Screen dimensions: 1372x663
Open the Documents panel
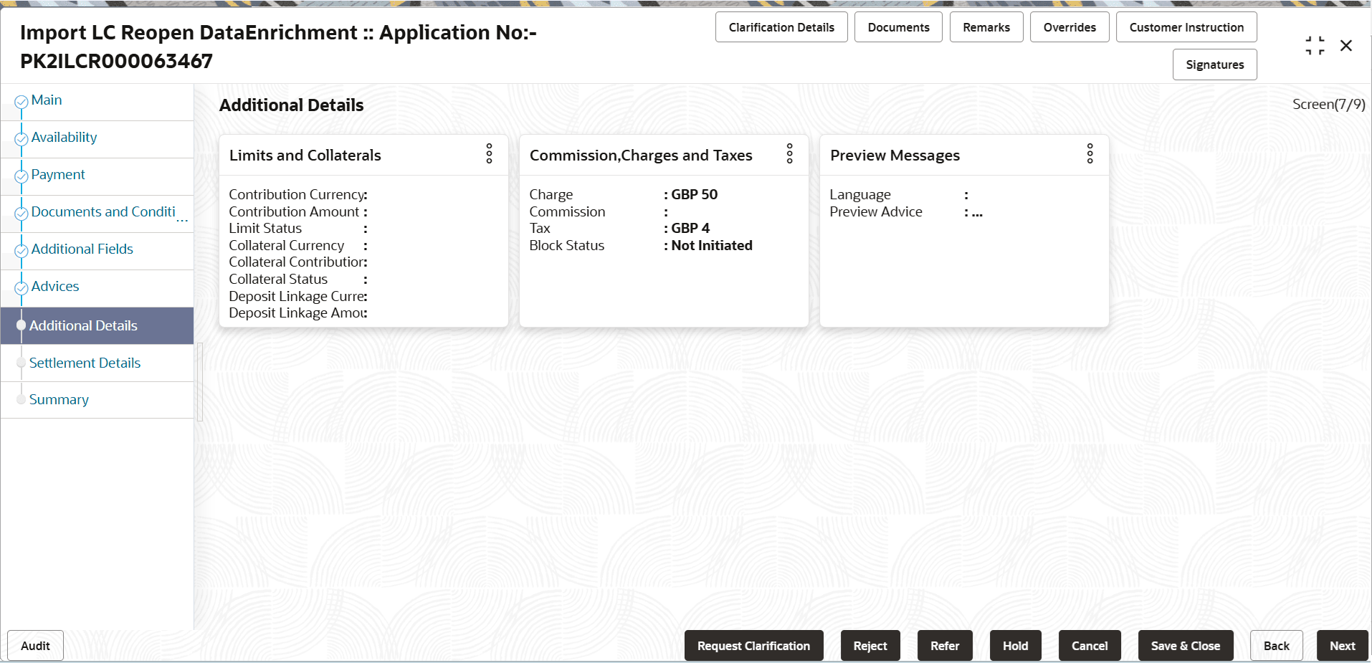(x=898, y=27)
